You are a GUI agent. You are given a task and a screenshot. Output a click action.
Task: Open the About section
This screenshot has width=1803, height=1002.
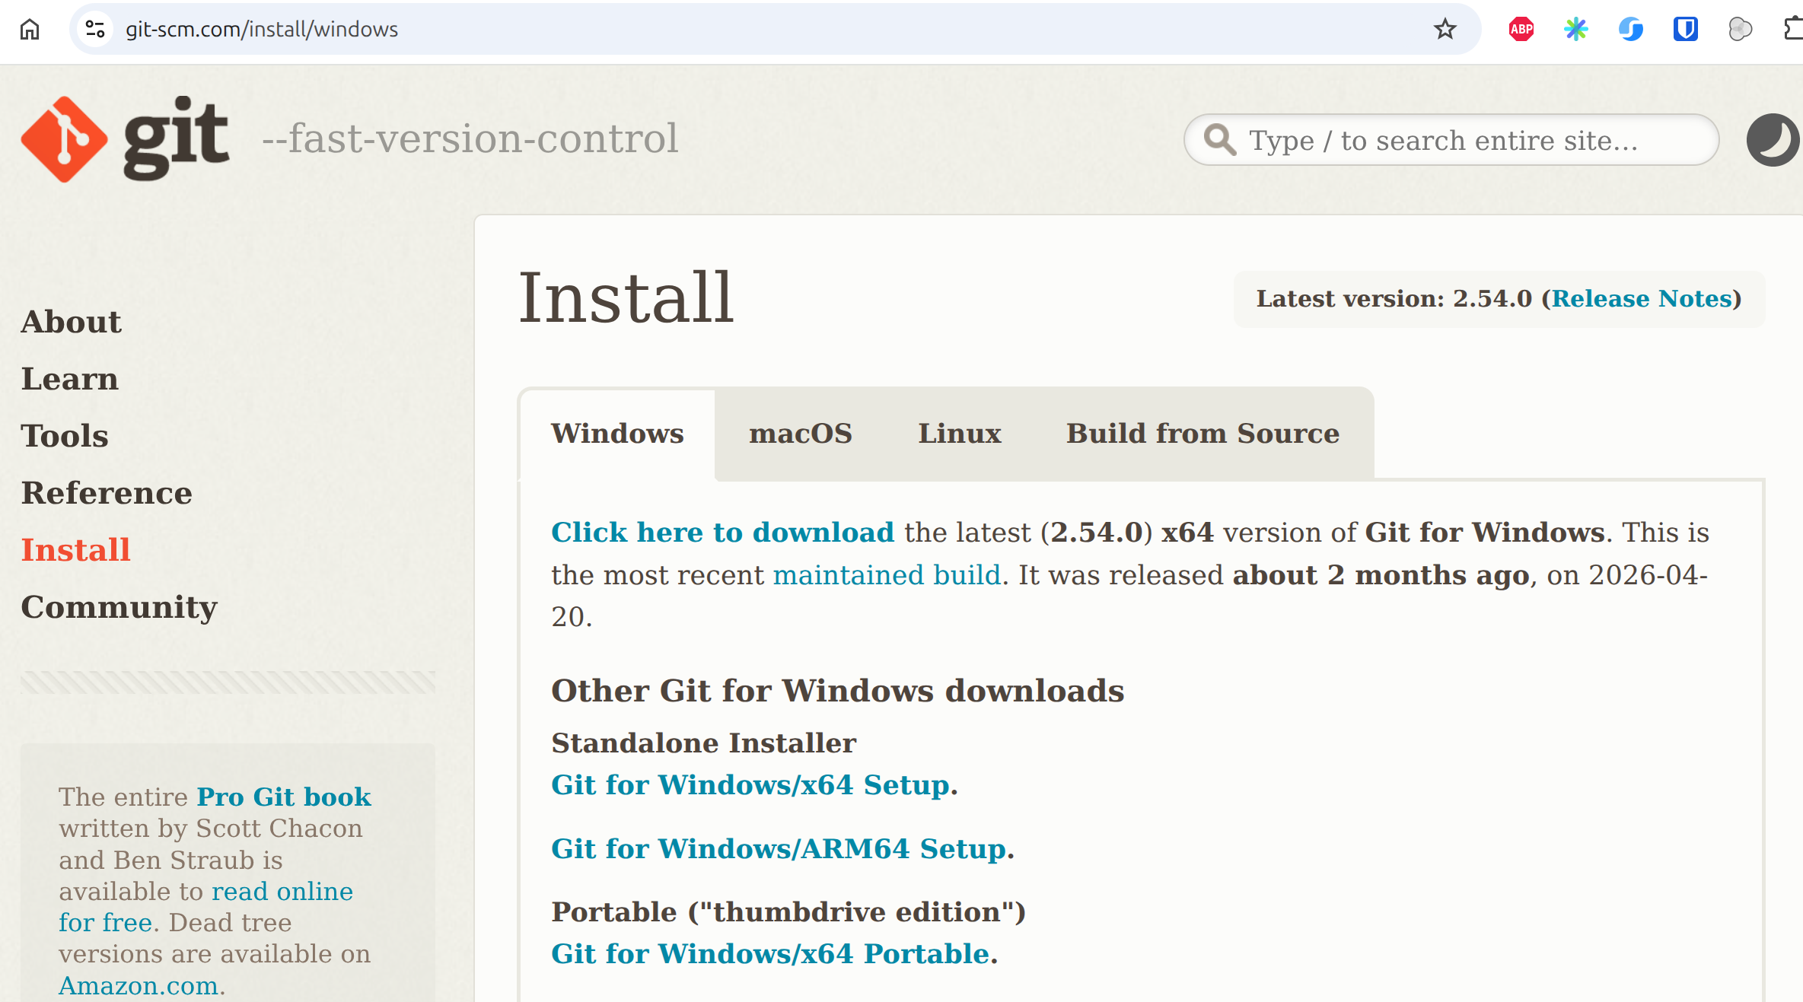71,322
